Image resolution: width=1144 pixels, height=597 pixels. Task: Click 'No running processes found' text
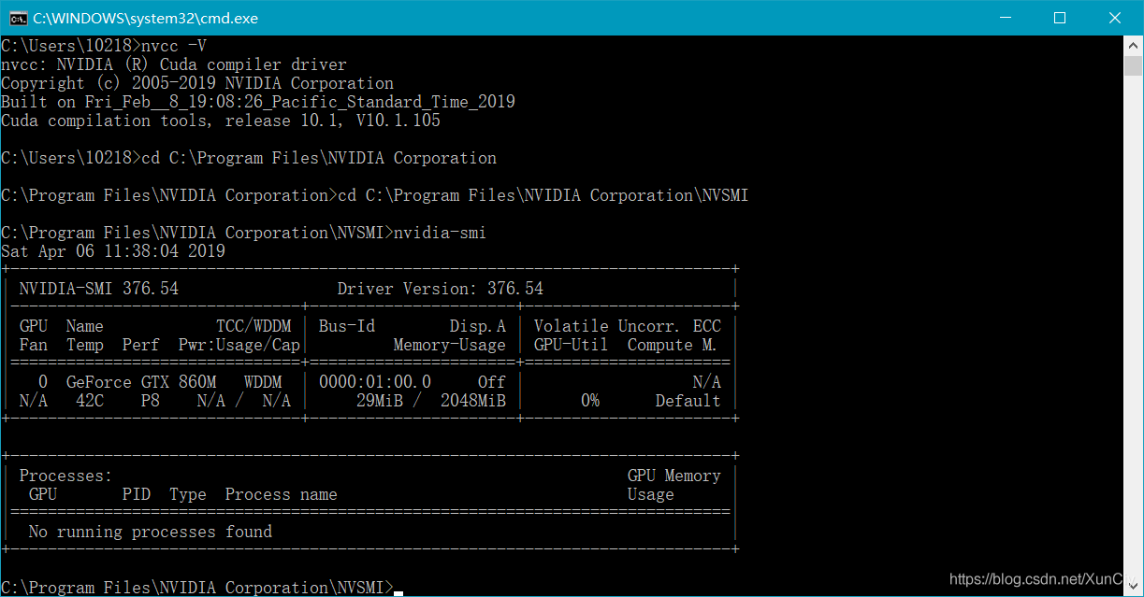click(x=151, y=532)
